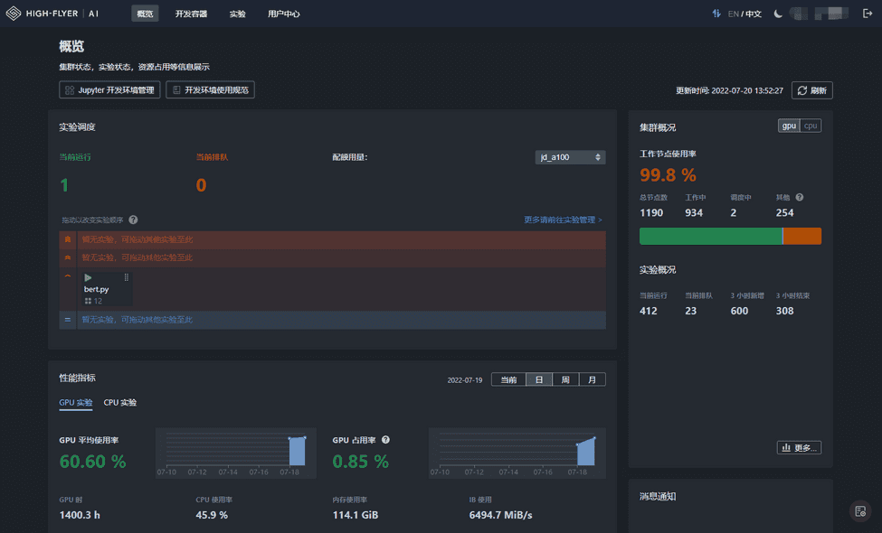Click help icon next to drag-order hint
The height and width of the screenshot is (533, 882).
click(133, 220)
